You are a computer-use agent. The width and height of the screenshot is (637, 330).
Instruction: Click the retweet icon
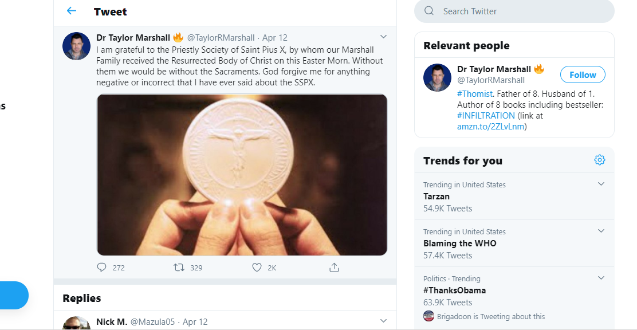(179, 267)
